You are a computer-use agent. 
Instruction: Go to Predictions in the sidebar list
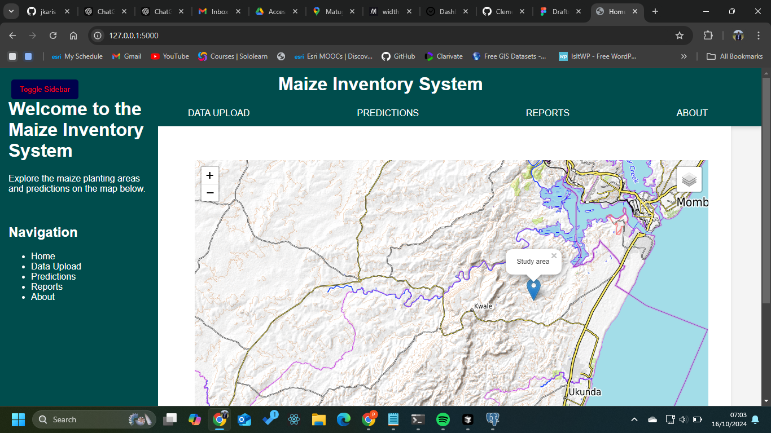tap(53, 276)
